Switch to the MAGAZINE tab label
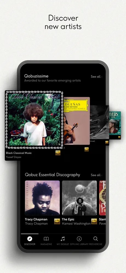The height and width of the screenshot is (273, 126). 46,244
